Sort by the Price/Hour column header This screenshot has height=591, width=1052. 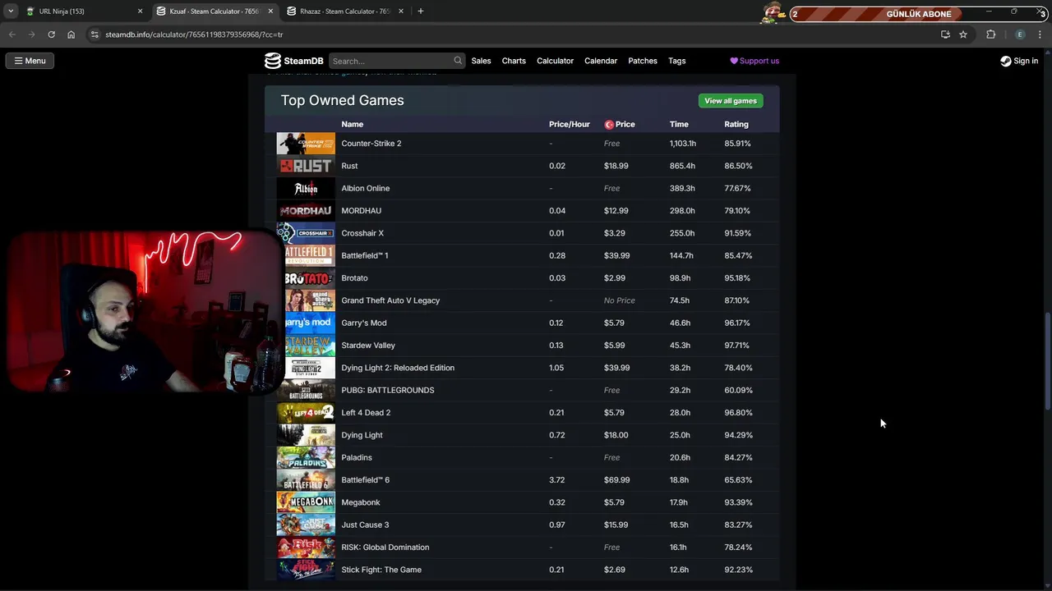click(570, 125)
